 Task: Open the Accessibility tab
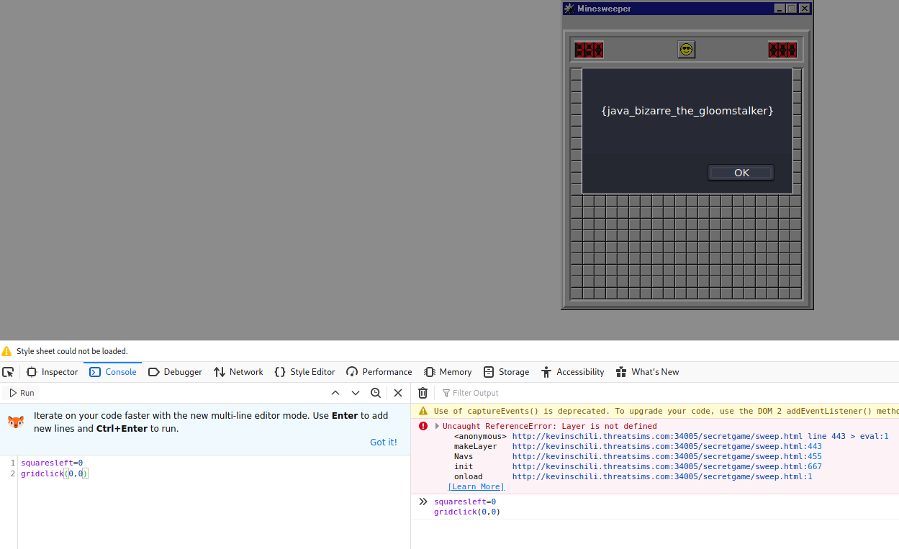coord(572,372)
